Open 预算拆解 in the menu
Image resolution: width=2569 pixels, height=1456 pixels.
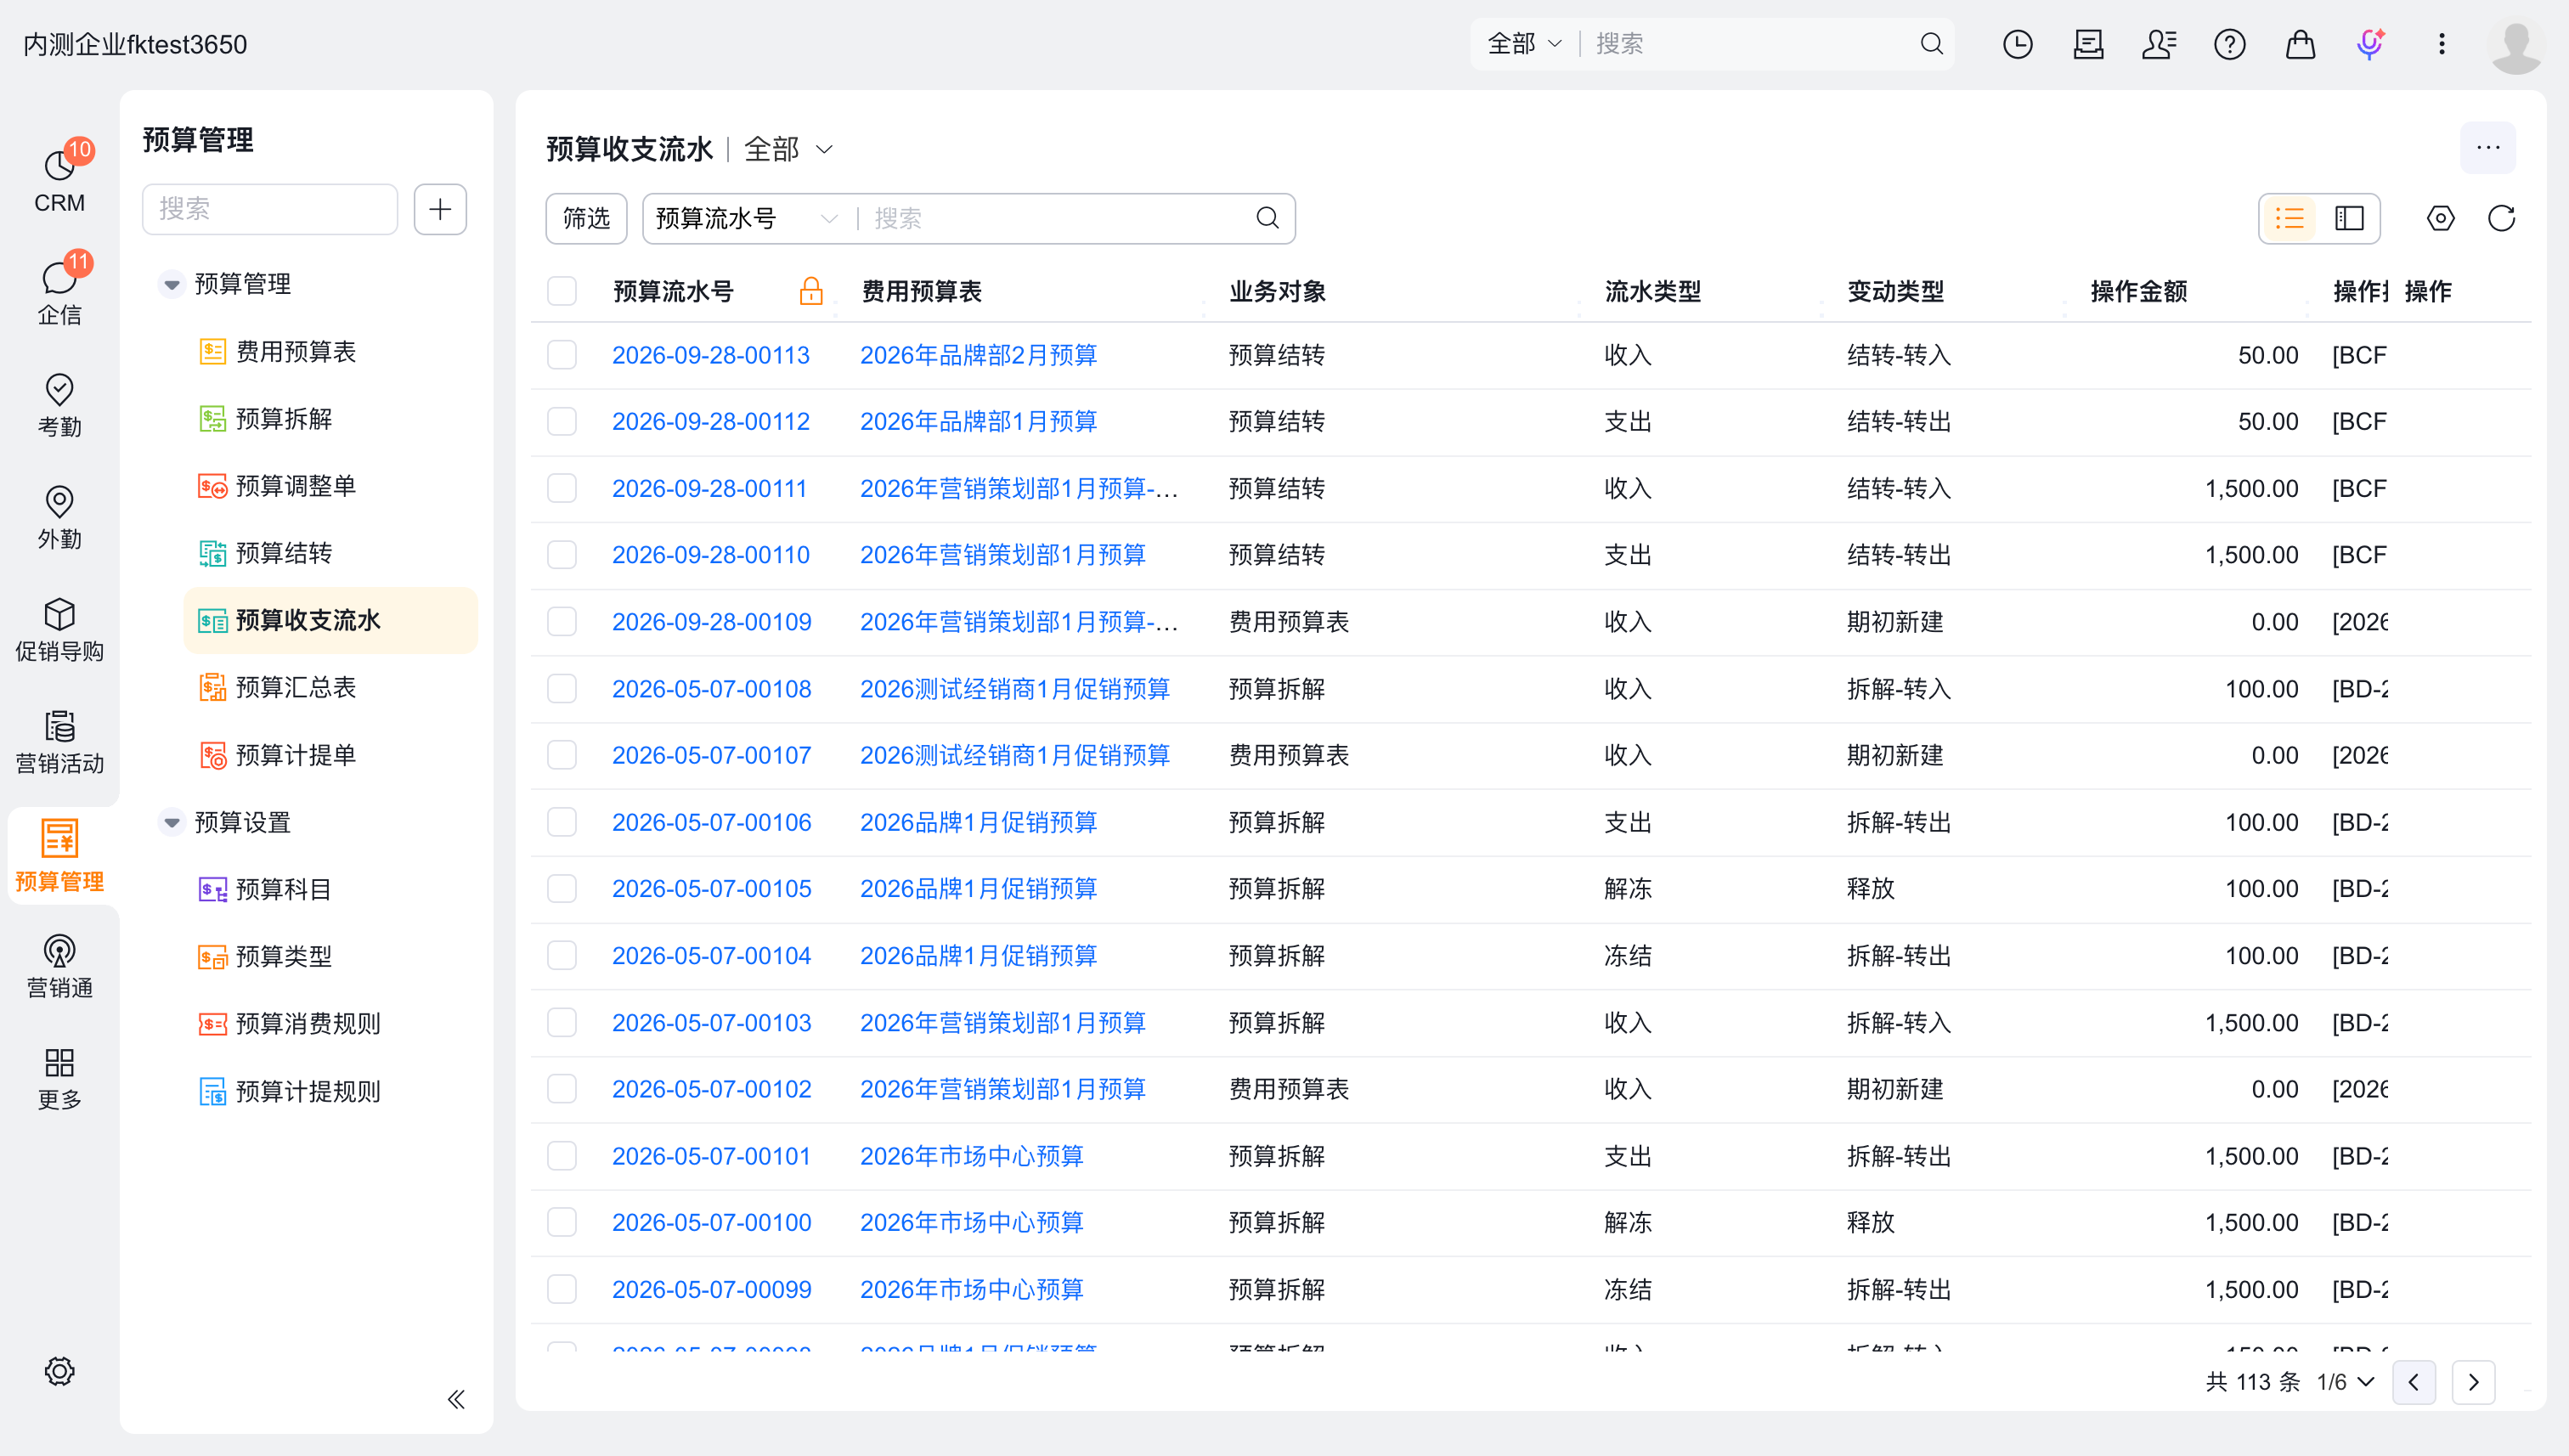tap(283, 419)
